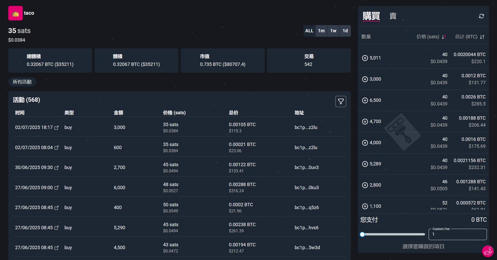Switch to the 賣 tab
Image resolution: width=497 pixels, height=260 pixels.
point(393,16)
